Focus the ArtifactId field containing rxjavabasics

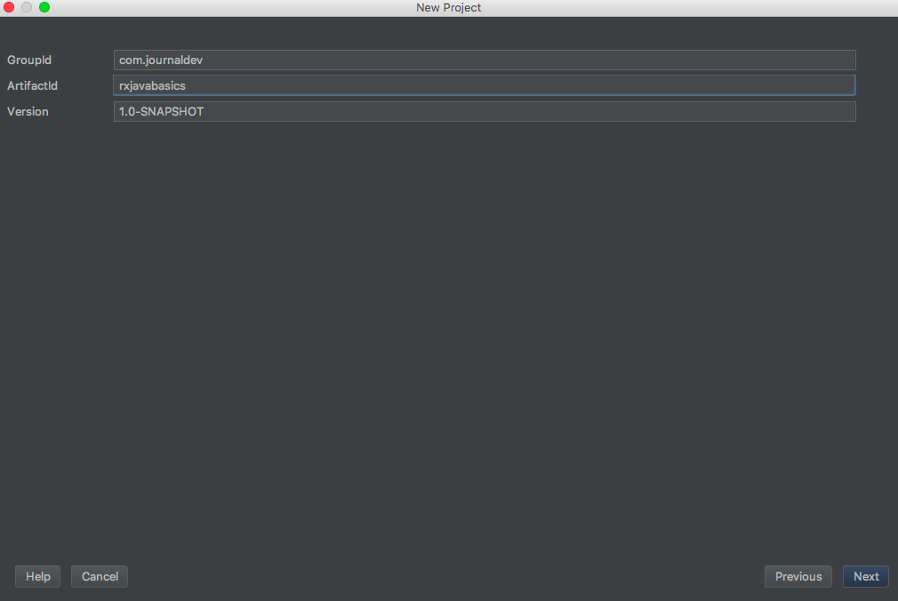pos(485,85)
